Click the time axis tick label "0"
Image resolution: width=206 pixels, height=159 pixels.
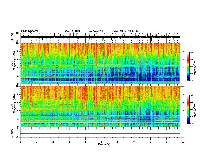[x=21, y=142]
